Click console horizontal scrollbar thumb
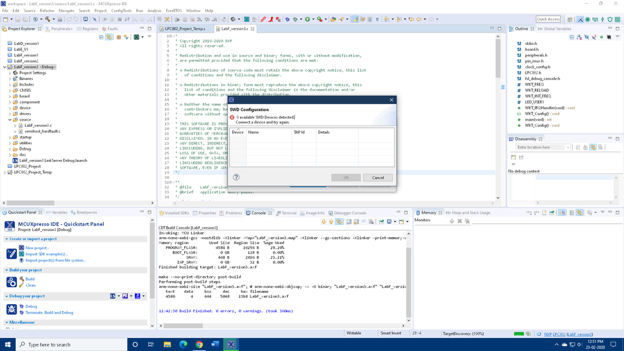624x351 pixels. pos(183,325)
